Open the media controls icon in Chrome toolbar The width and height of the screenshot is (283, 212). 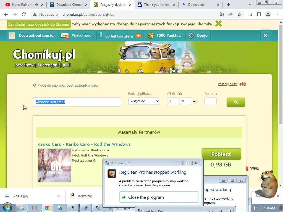[x=250, y=14]
